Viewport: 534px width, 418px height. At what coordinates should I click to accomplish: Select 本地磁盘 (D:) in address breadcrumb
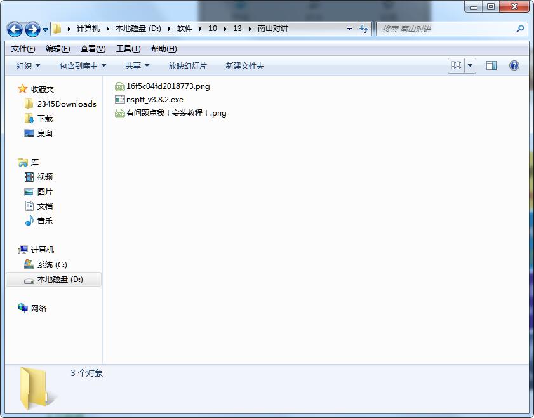[x=138, y=29]
